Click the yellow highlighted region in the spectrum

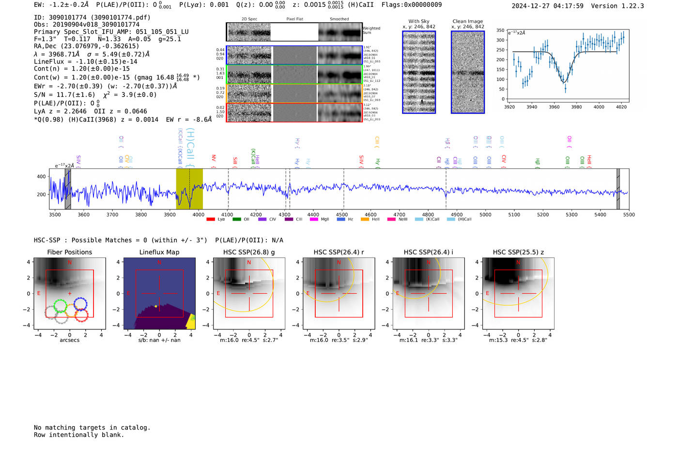click(189, 189)
